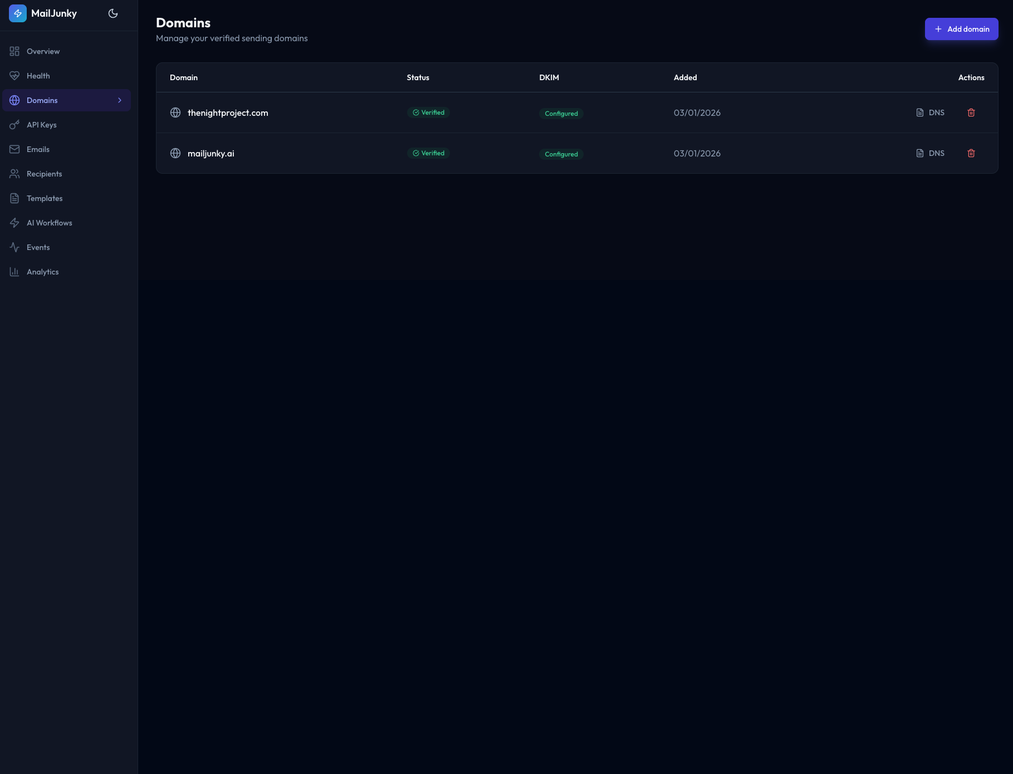Switch to the Overview section
This screenshot has width=1013, height=774.
pyautogui.click(x=43, y=51)
